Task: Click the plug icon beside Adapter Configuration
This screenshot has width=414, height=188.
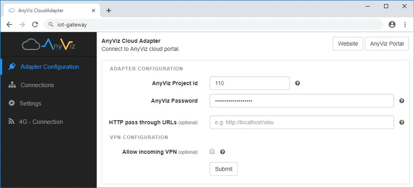Action: coord(12,67)
